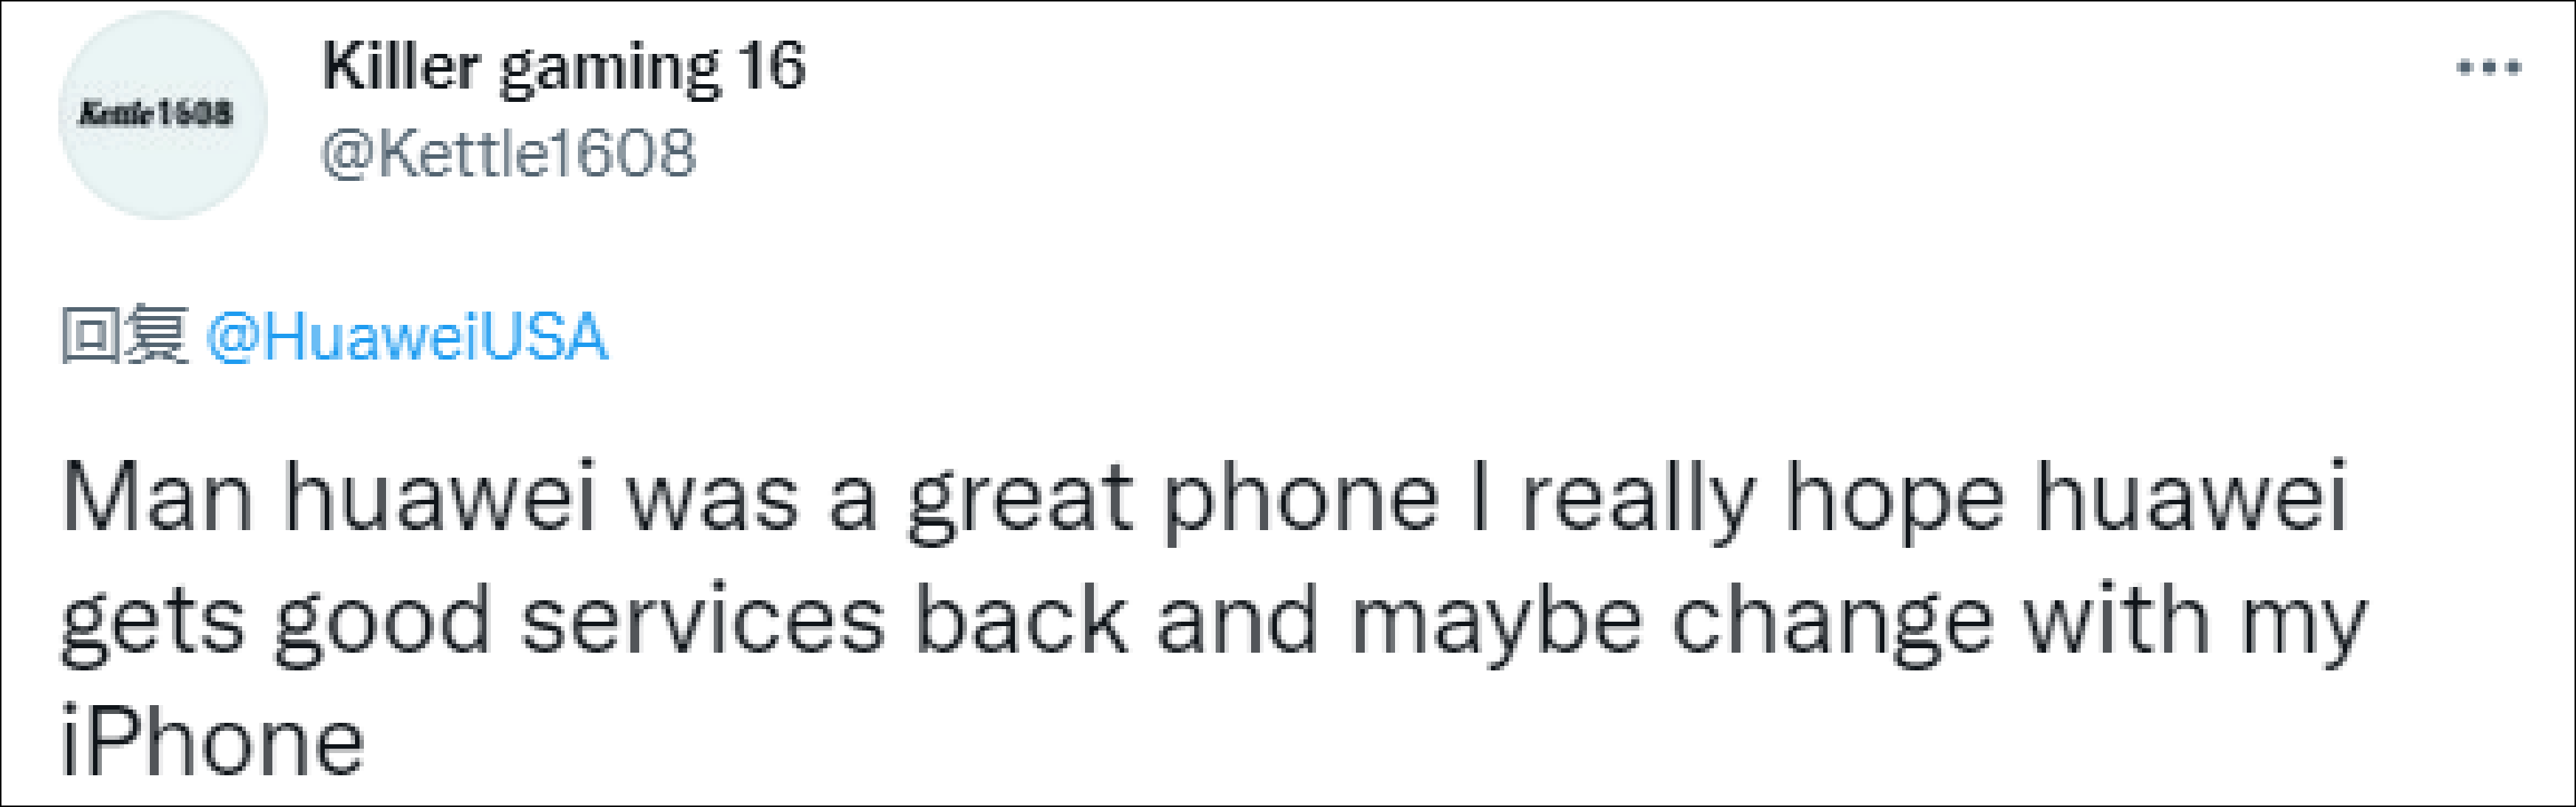Click the Kettle1608 profile avatar
Viewport: 2576px width, 807px height.
click(163, 115)
